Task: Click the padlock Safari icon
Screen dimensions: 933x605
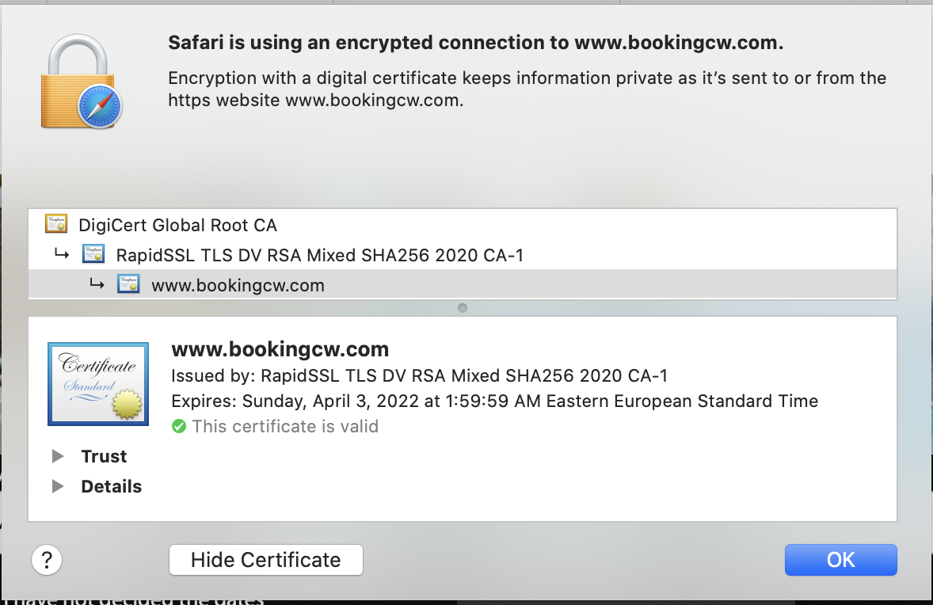Action: point(82,82)
